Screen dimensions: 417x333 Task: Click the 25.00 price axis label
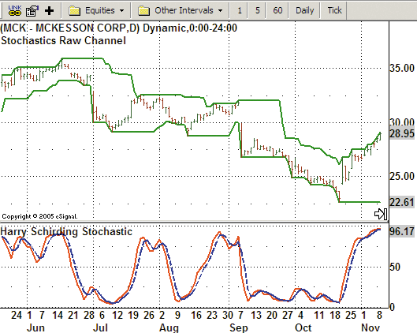(x=402, y=176)
